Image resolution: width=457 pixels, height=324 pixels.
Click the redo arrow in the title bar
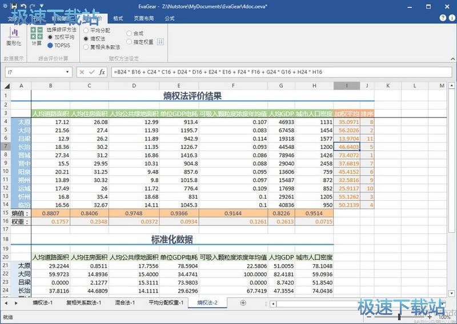[33, 6]
